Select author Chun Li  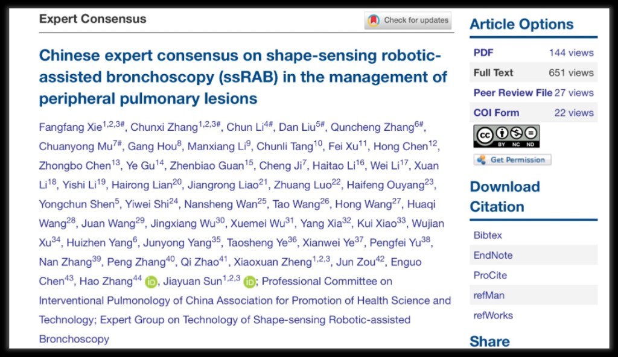click(x=245, y=127)
